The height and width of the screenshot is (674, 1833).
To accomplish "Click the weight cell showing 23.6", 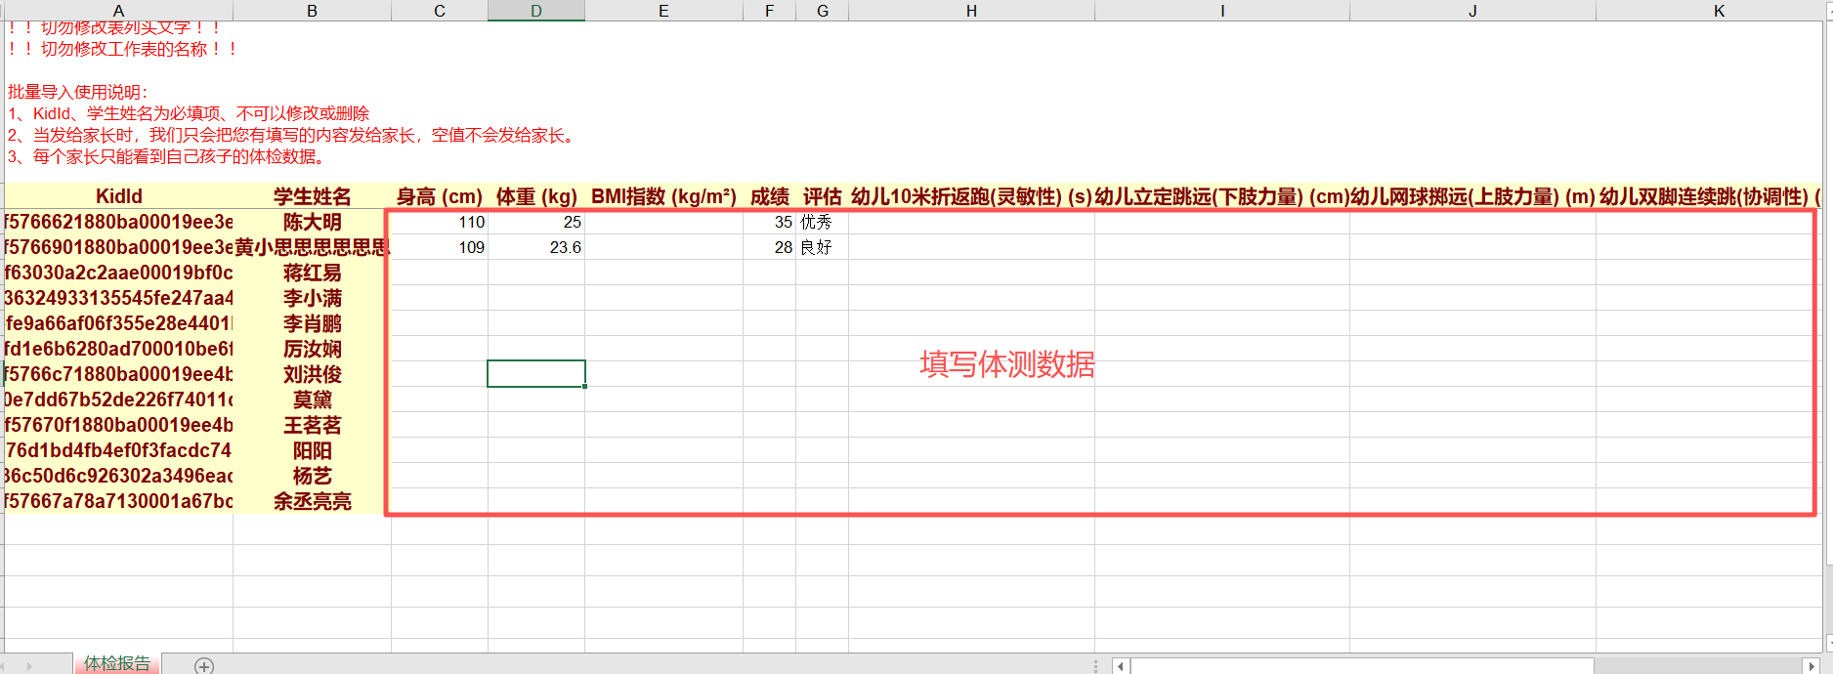I will click(536, 247).
